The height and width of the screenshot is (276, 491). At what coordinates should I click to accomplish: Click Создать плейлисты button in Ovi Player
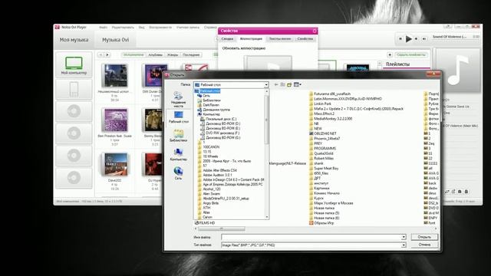click(x=411, y=54)
